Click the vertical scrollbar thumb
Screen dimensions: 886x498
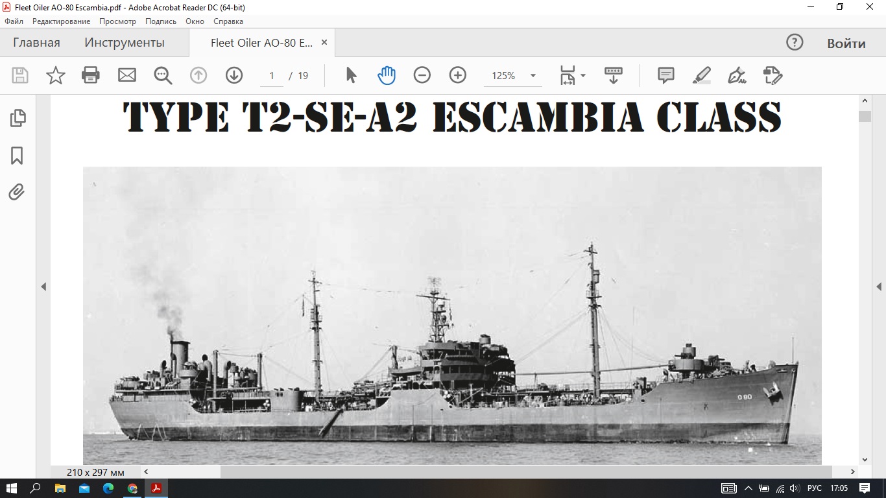pyautogui.click(x=865, y=116)
